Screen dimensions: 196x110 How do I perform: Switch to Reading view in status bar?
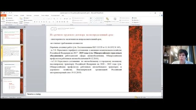[140, 97]
